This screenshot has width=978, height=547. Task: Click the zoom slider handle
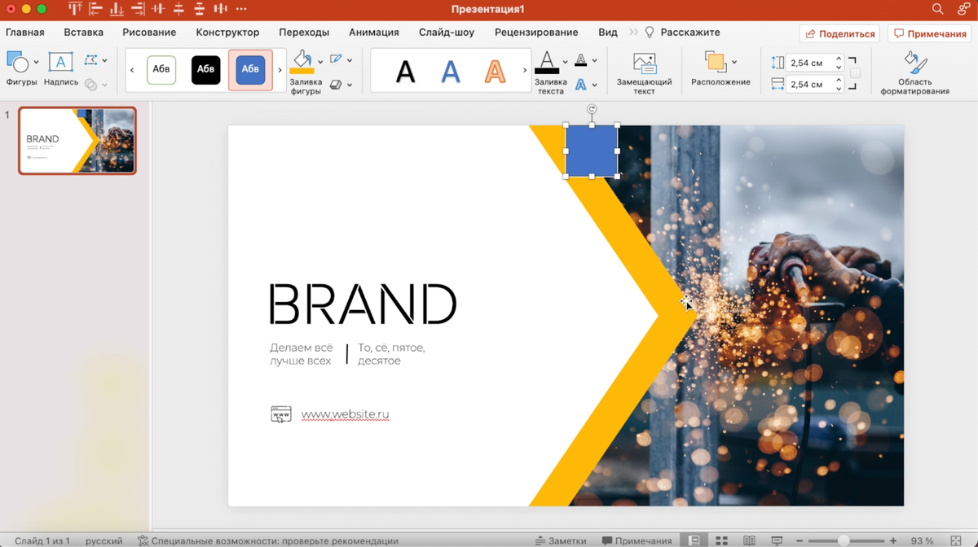tap(844, 540)
